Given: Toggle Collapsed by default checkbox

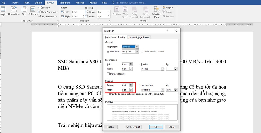Looking at the screenshot, I should coord(142,51).
